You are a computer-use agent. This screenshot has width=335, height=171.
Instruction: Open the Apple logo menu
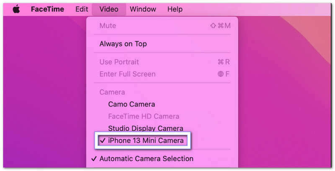coord(17,9)
